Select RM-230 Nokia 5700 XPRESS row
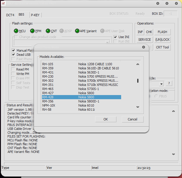The height and width of the screenshot is (178, 182). pos(82,76)
